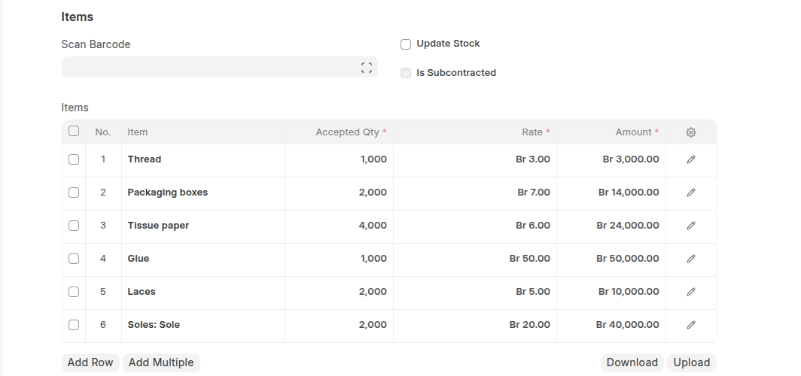Open edit pencil for Tissue paper row
Screen dimensions: 801x376
click(691, 226)
